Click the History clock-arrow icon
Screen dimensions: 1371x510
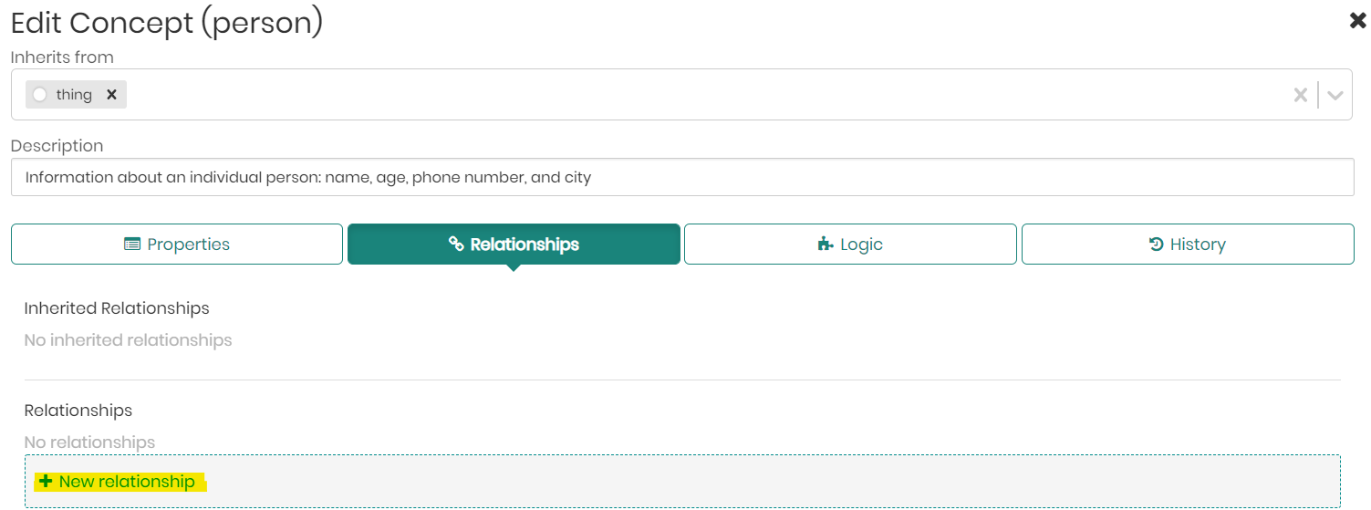tap(1156, 245)
